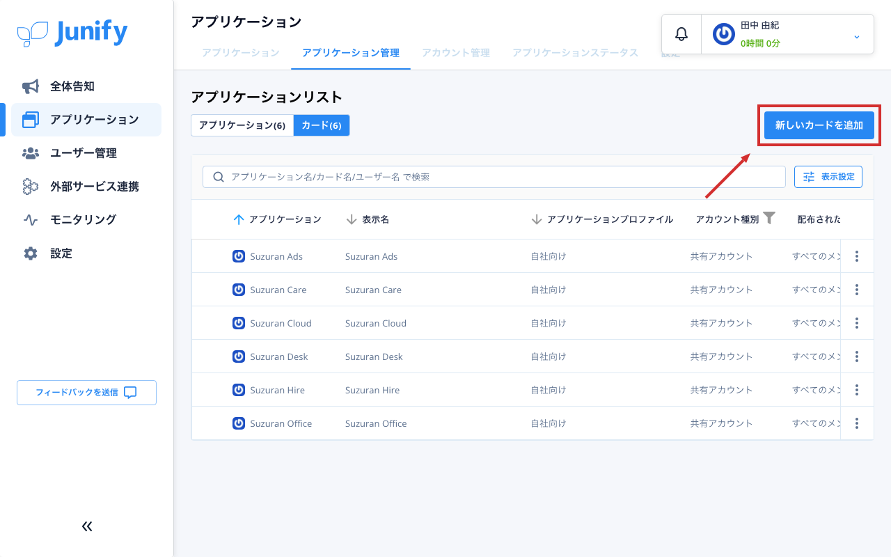This screenshot has width=891, height=557.
Task: Click the Suzuran Office app icon
Action: click(x=239, y=423)
